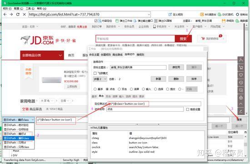Image resolution: width=250 pixels, height=164 pixels.
Task: Open the 工具 menu
Action: click(x=30, y=9)
